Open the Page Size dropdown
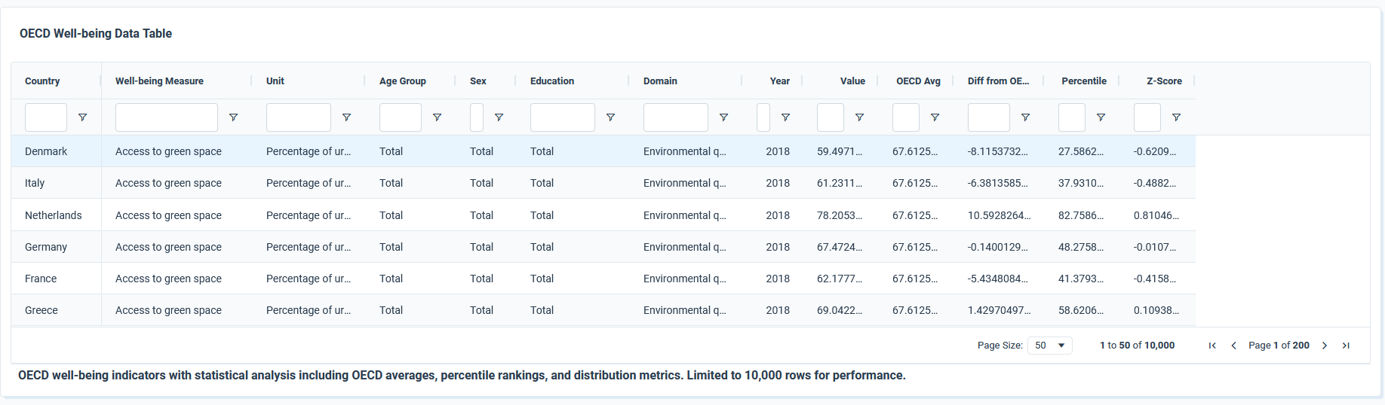The height and width of the screenshot is (405, 1385). point(1049,346)
